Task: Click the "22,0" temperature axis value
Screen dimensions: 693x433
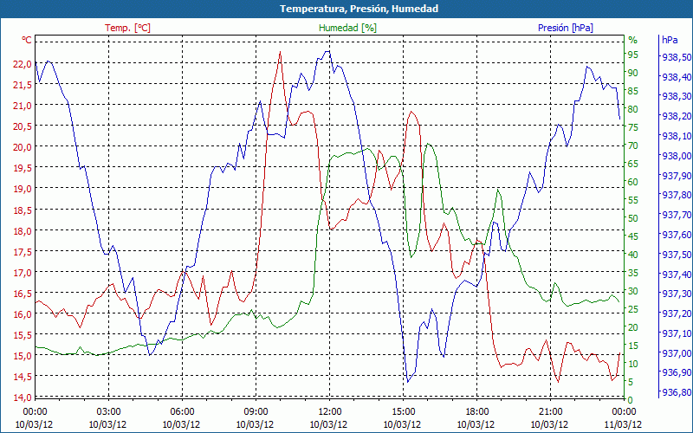Action: pos(23,64)
